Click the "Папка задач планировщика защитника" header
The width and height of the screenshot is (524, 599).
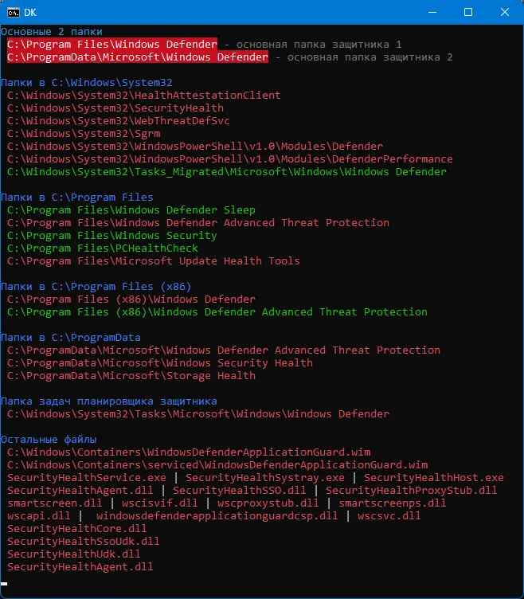108,401
